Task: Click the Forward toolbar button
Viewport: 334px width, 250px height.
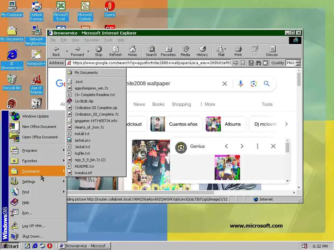Action: click(77, 51)
